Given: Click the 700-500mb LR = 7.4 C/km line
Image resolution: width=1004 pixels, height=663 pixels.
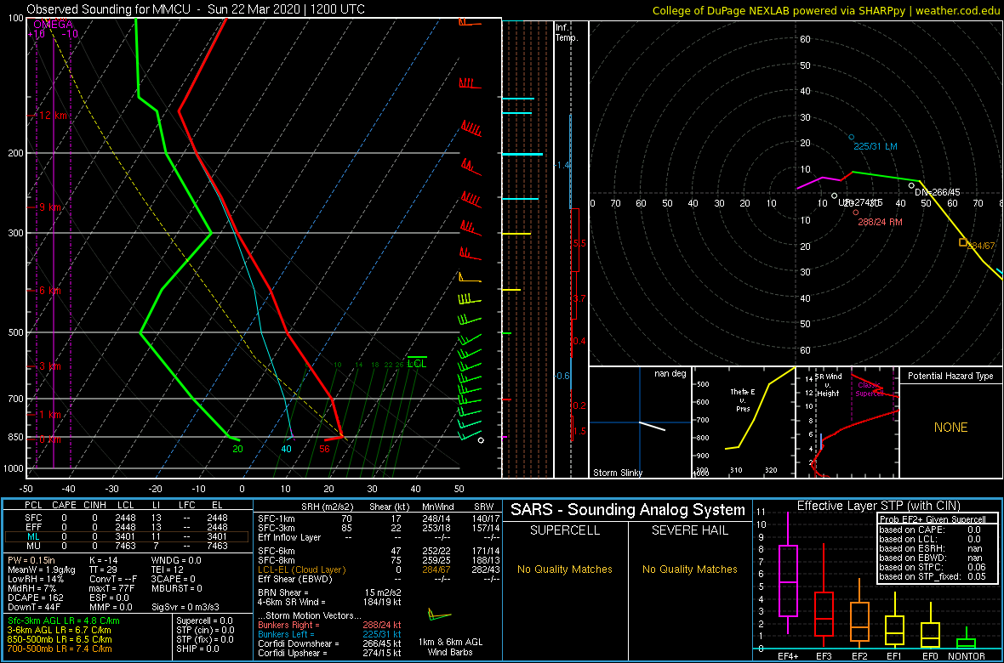Looking at the screenshot, I should point(60,649).
